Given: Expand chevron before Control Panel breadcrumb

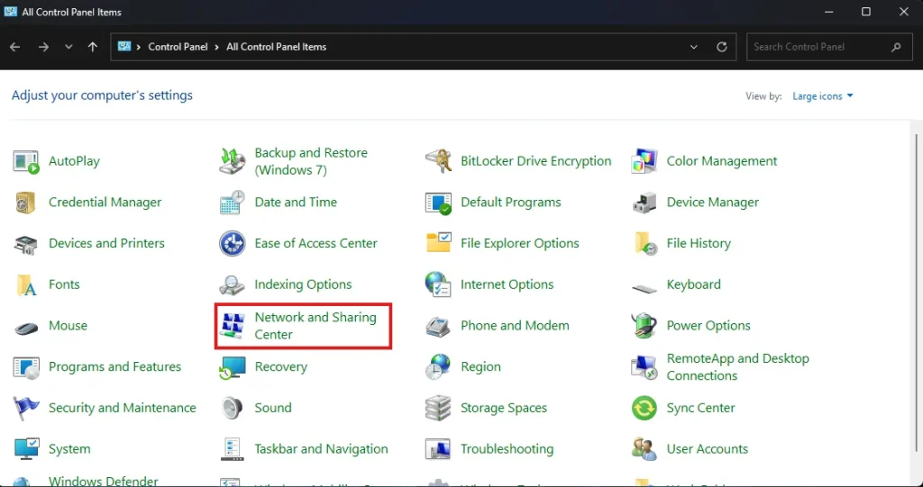Looking at the screenshot, I should pos(139,47).
